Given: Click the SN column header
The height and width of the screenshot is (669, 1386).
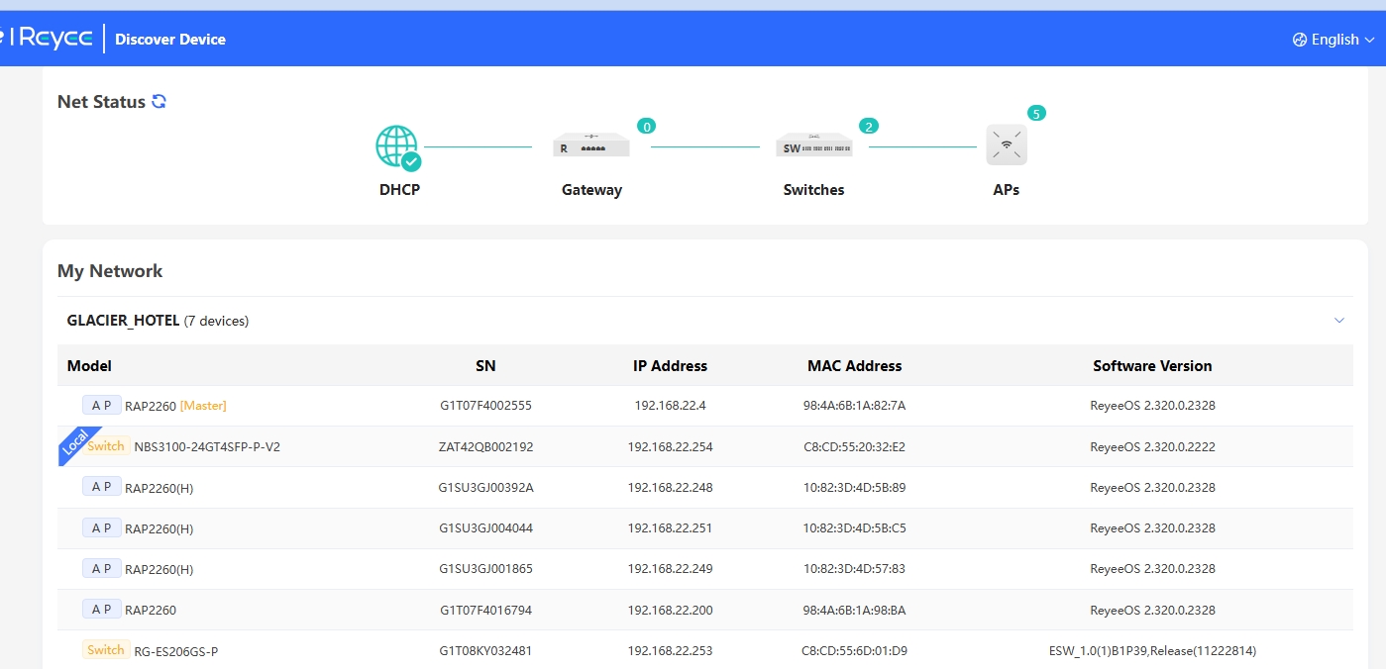Looking at the screenshot, I should (485, 366).
